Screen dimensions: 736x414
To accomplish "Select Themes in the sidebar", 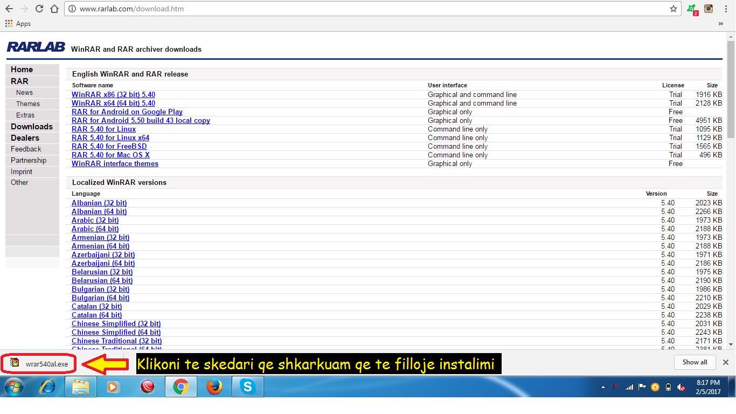I will tap(32, 104).
